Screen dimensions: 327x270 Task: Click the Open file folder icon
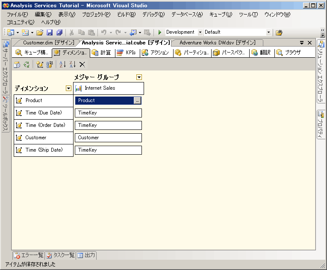pyautogui.click(x=40, y=32)
